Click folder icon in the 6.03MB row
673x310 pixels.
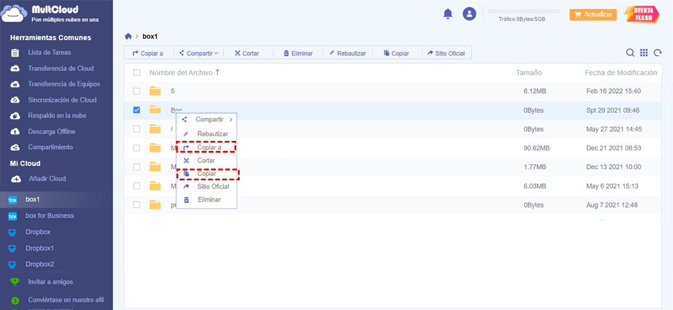point(155,186)
